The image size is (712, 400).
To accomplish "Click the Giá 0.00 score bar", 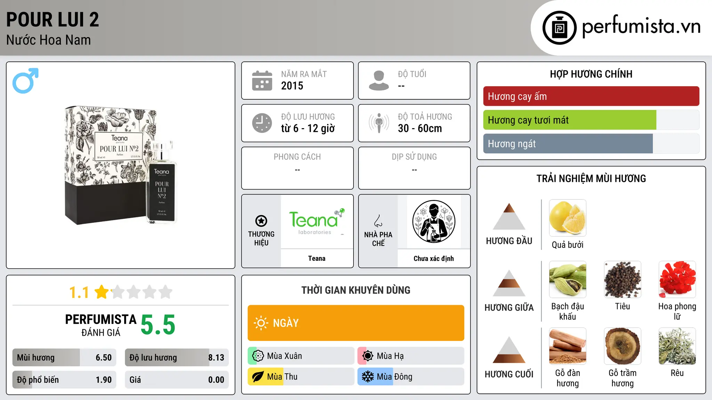I will [177, 380].
